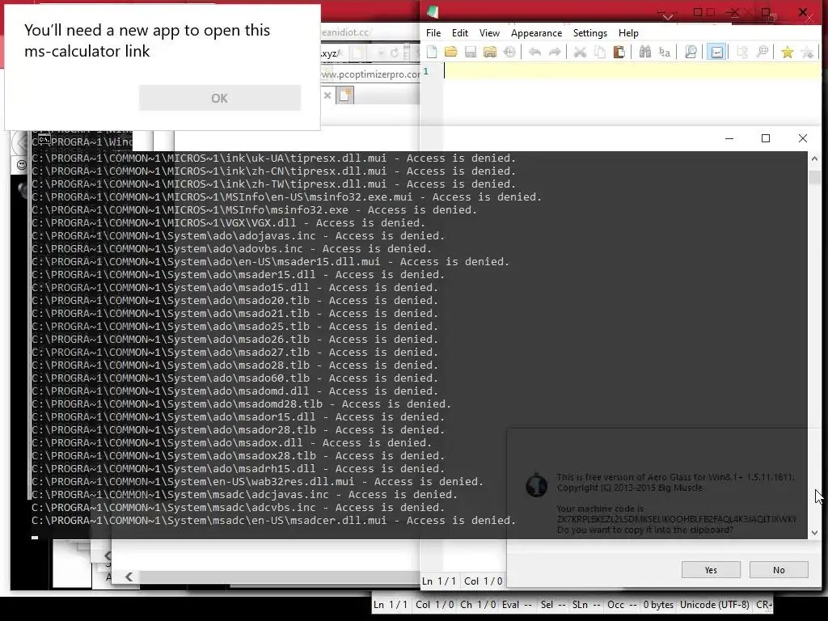828x621 pixels.
Task: Click the Open file folder icon
Action: (451, 52)
